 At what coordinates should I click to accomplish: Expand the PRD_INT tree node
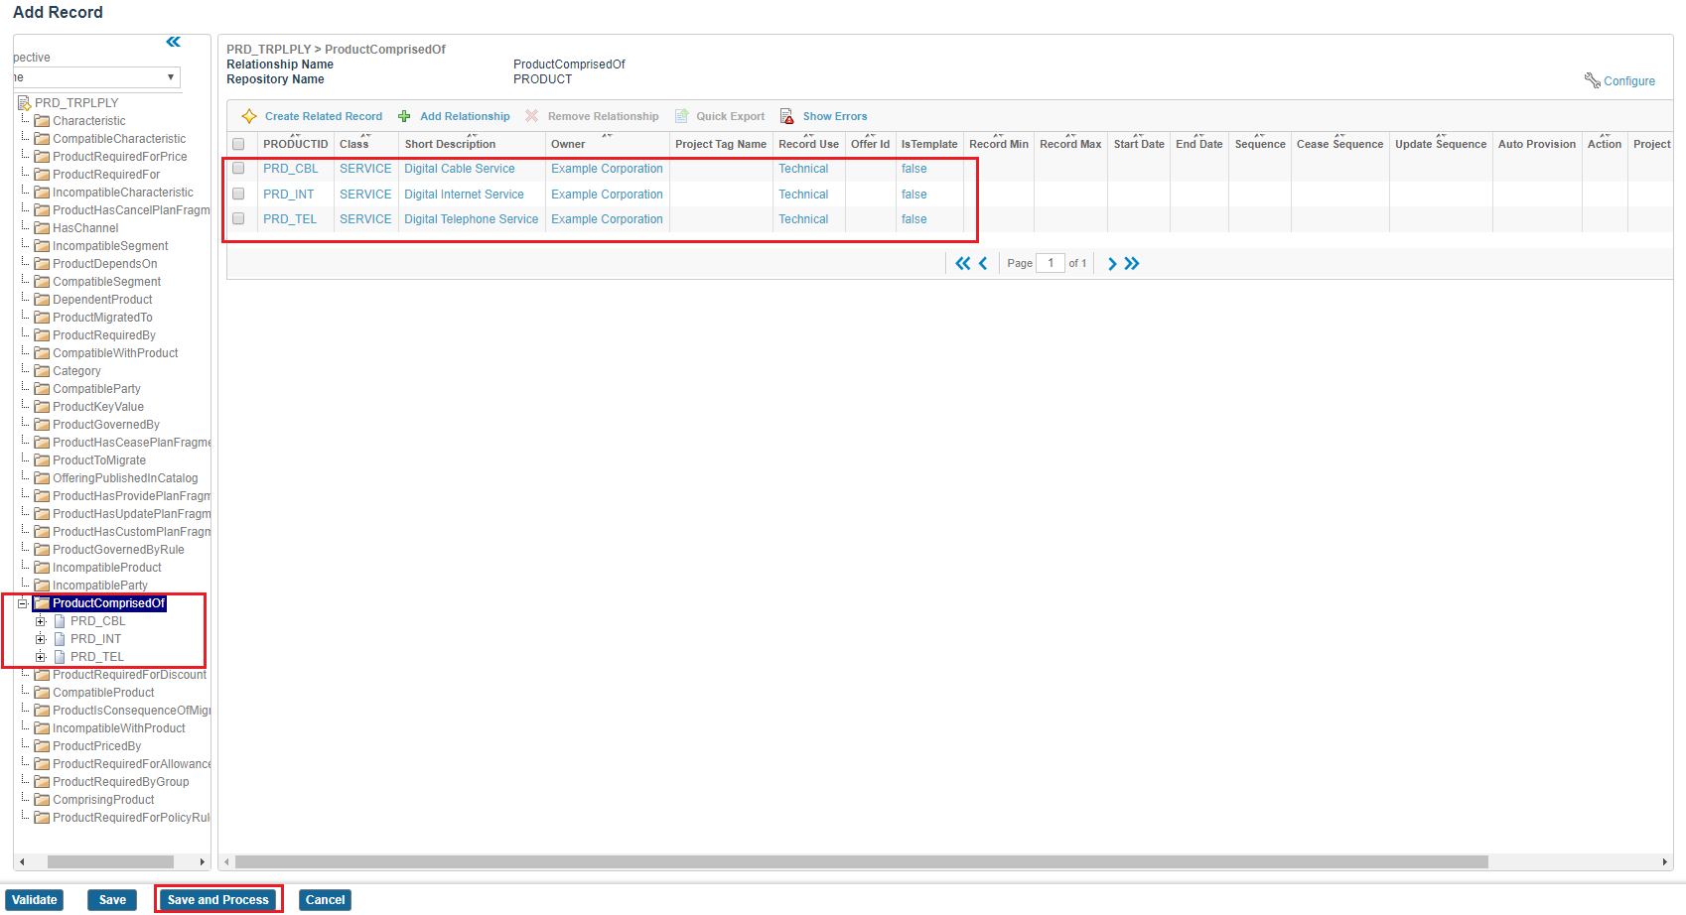click(x=41, y=639)
